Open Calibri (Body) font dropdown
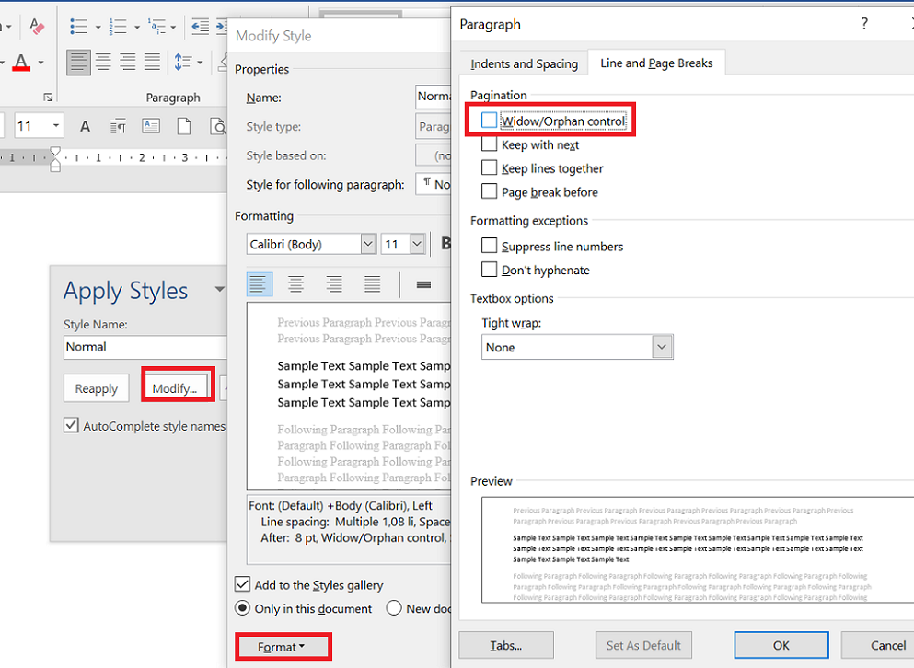 point(368,244)
